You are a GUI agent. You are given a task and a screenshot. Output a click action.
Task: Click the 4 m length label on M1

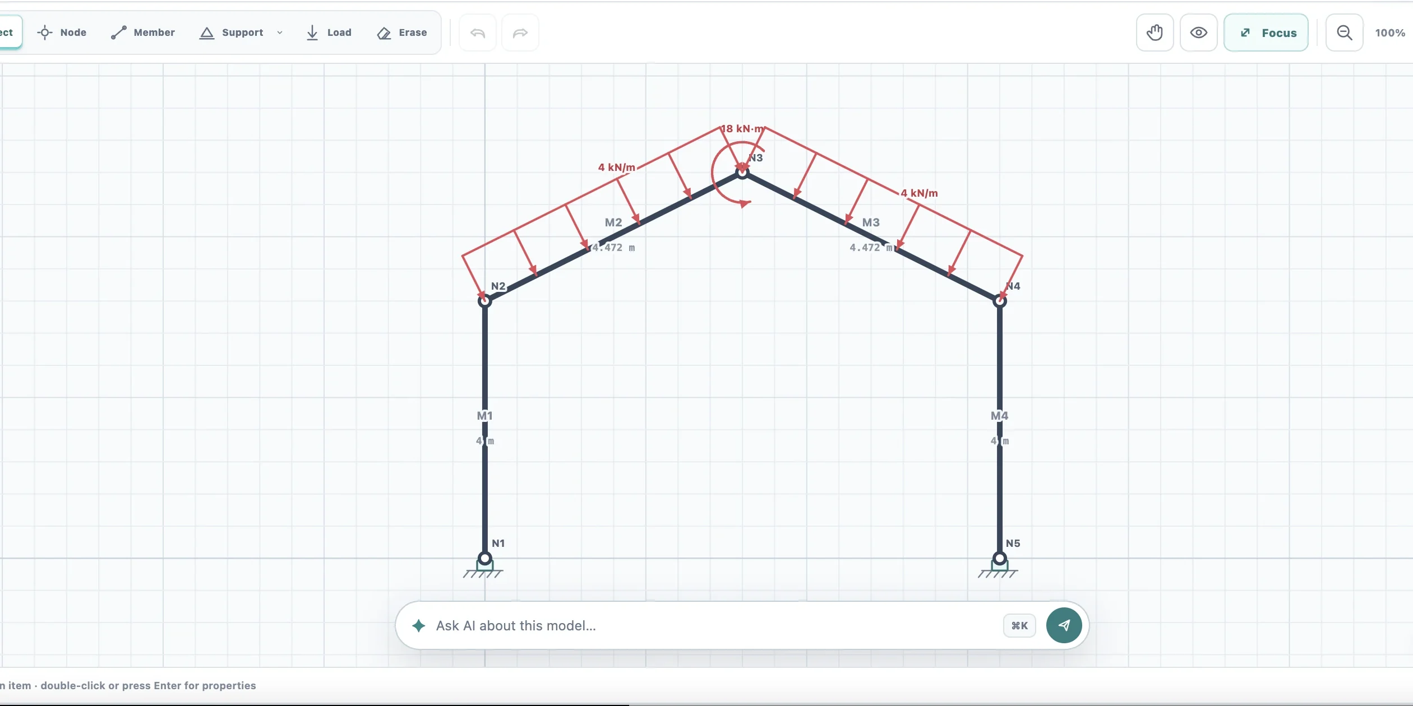click(x=485, y=441)
